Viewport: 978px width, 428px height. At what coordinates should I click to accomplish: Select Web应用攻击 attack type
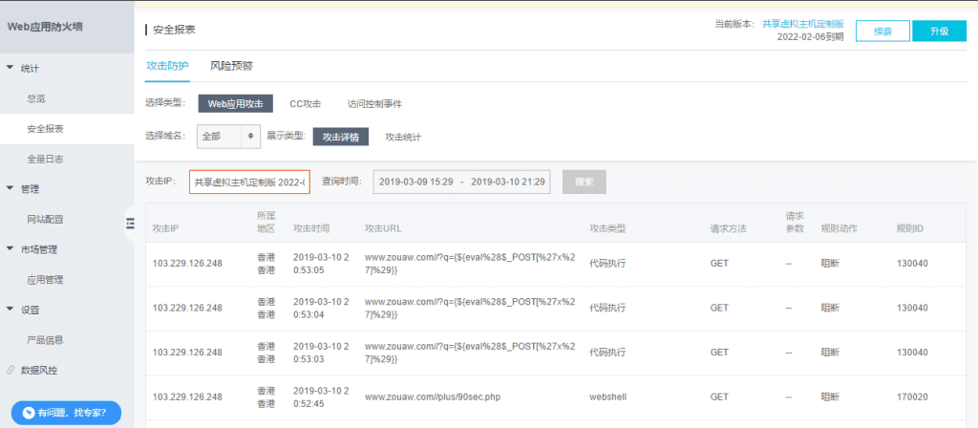pos(235,103)
